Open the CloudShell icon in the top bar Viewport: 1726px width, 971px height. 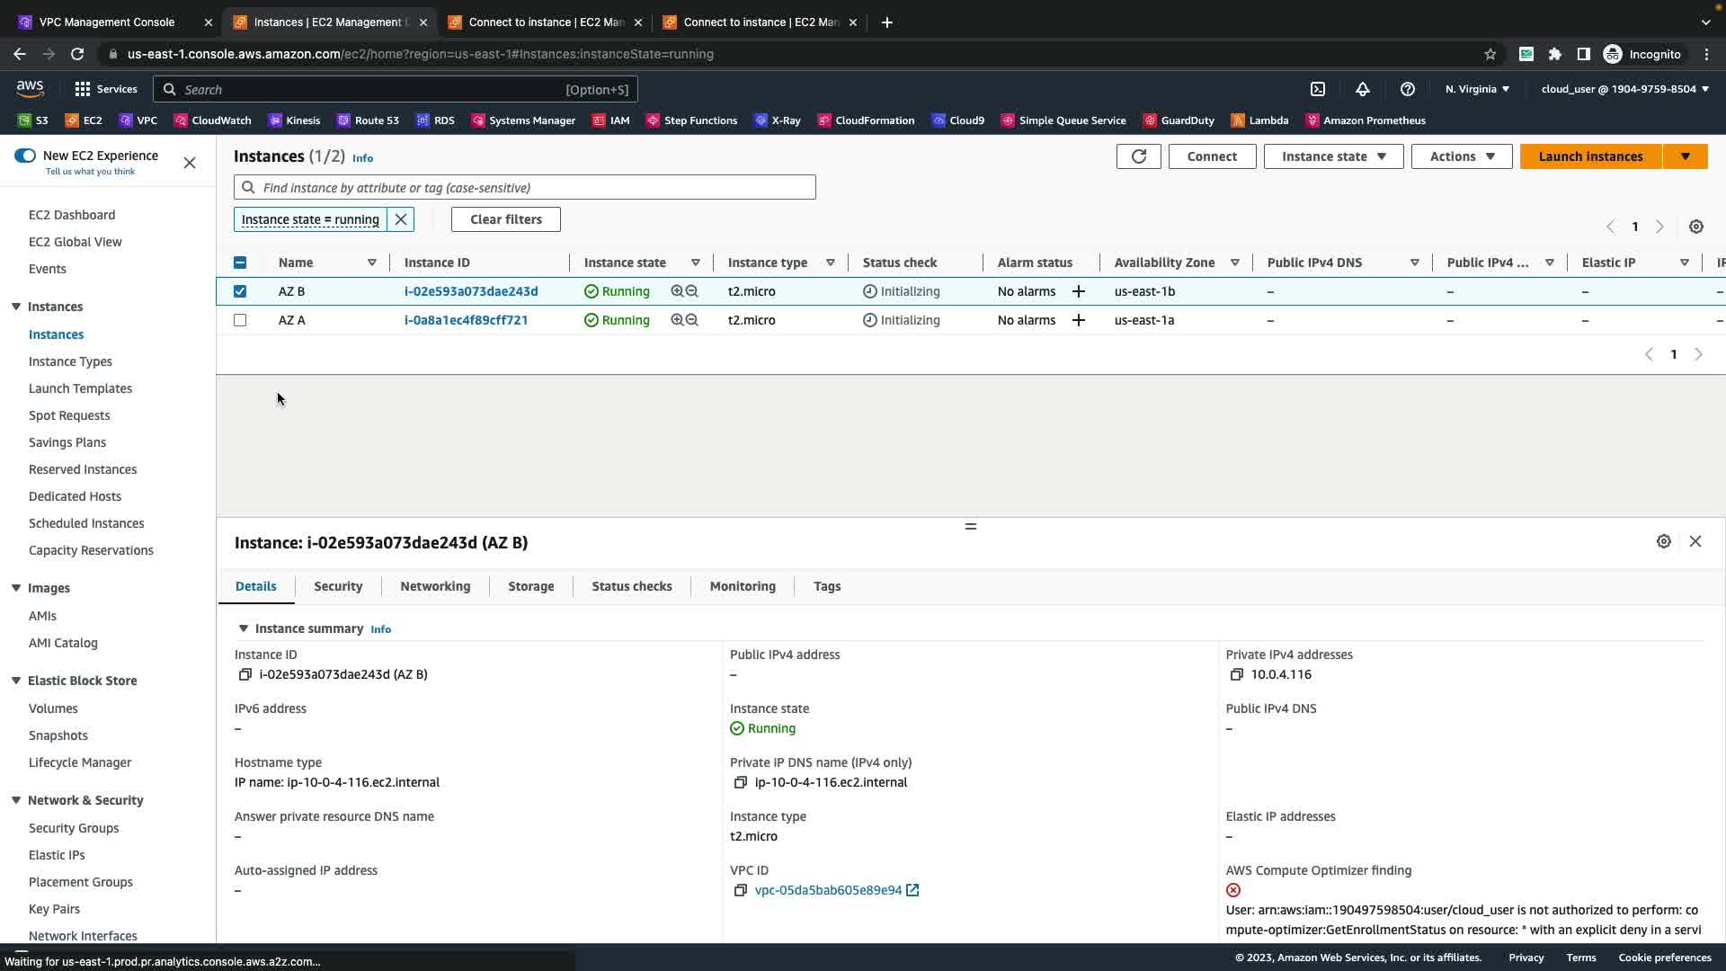1318,89
